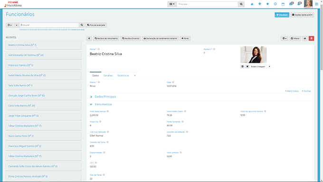
Task: Open recent Administrador de Sistema (Nº 24)
Action: click(44, 55)
